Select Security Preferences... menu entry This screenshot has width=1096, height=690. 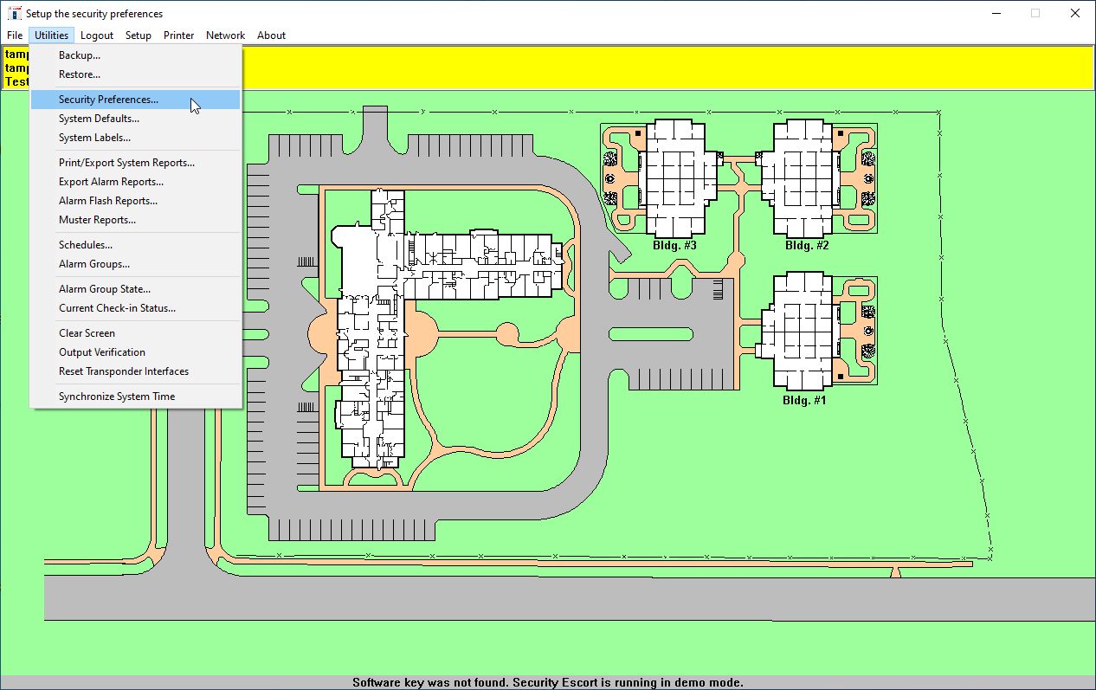(136, 100)
